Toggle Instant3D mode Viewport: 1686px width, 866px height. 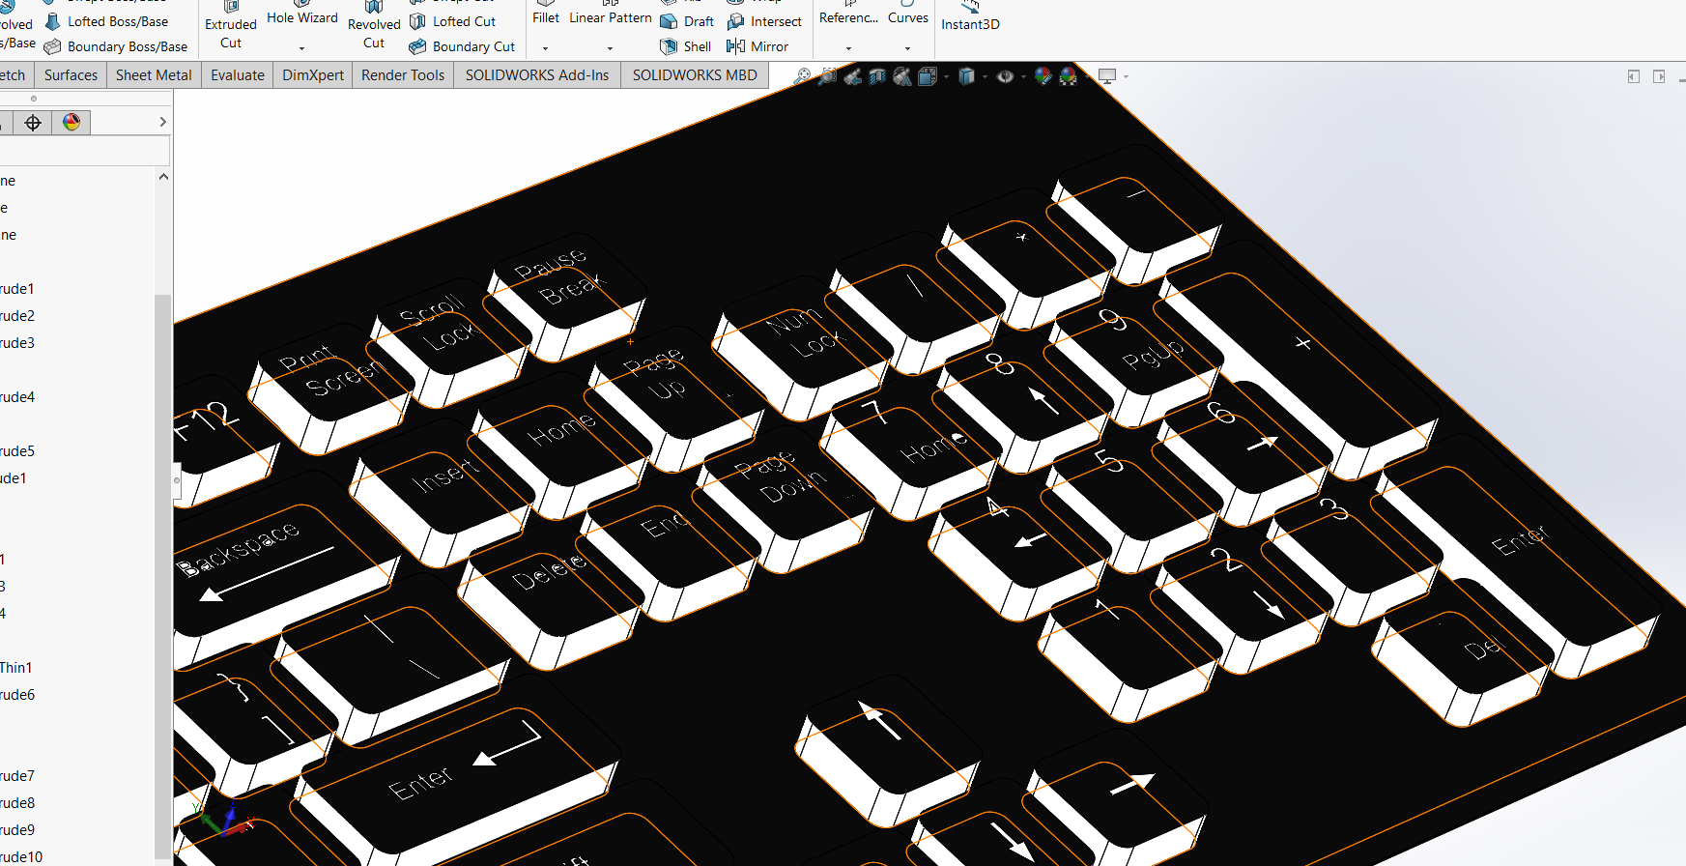(970, 17)
